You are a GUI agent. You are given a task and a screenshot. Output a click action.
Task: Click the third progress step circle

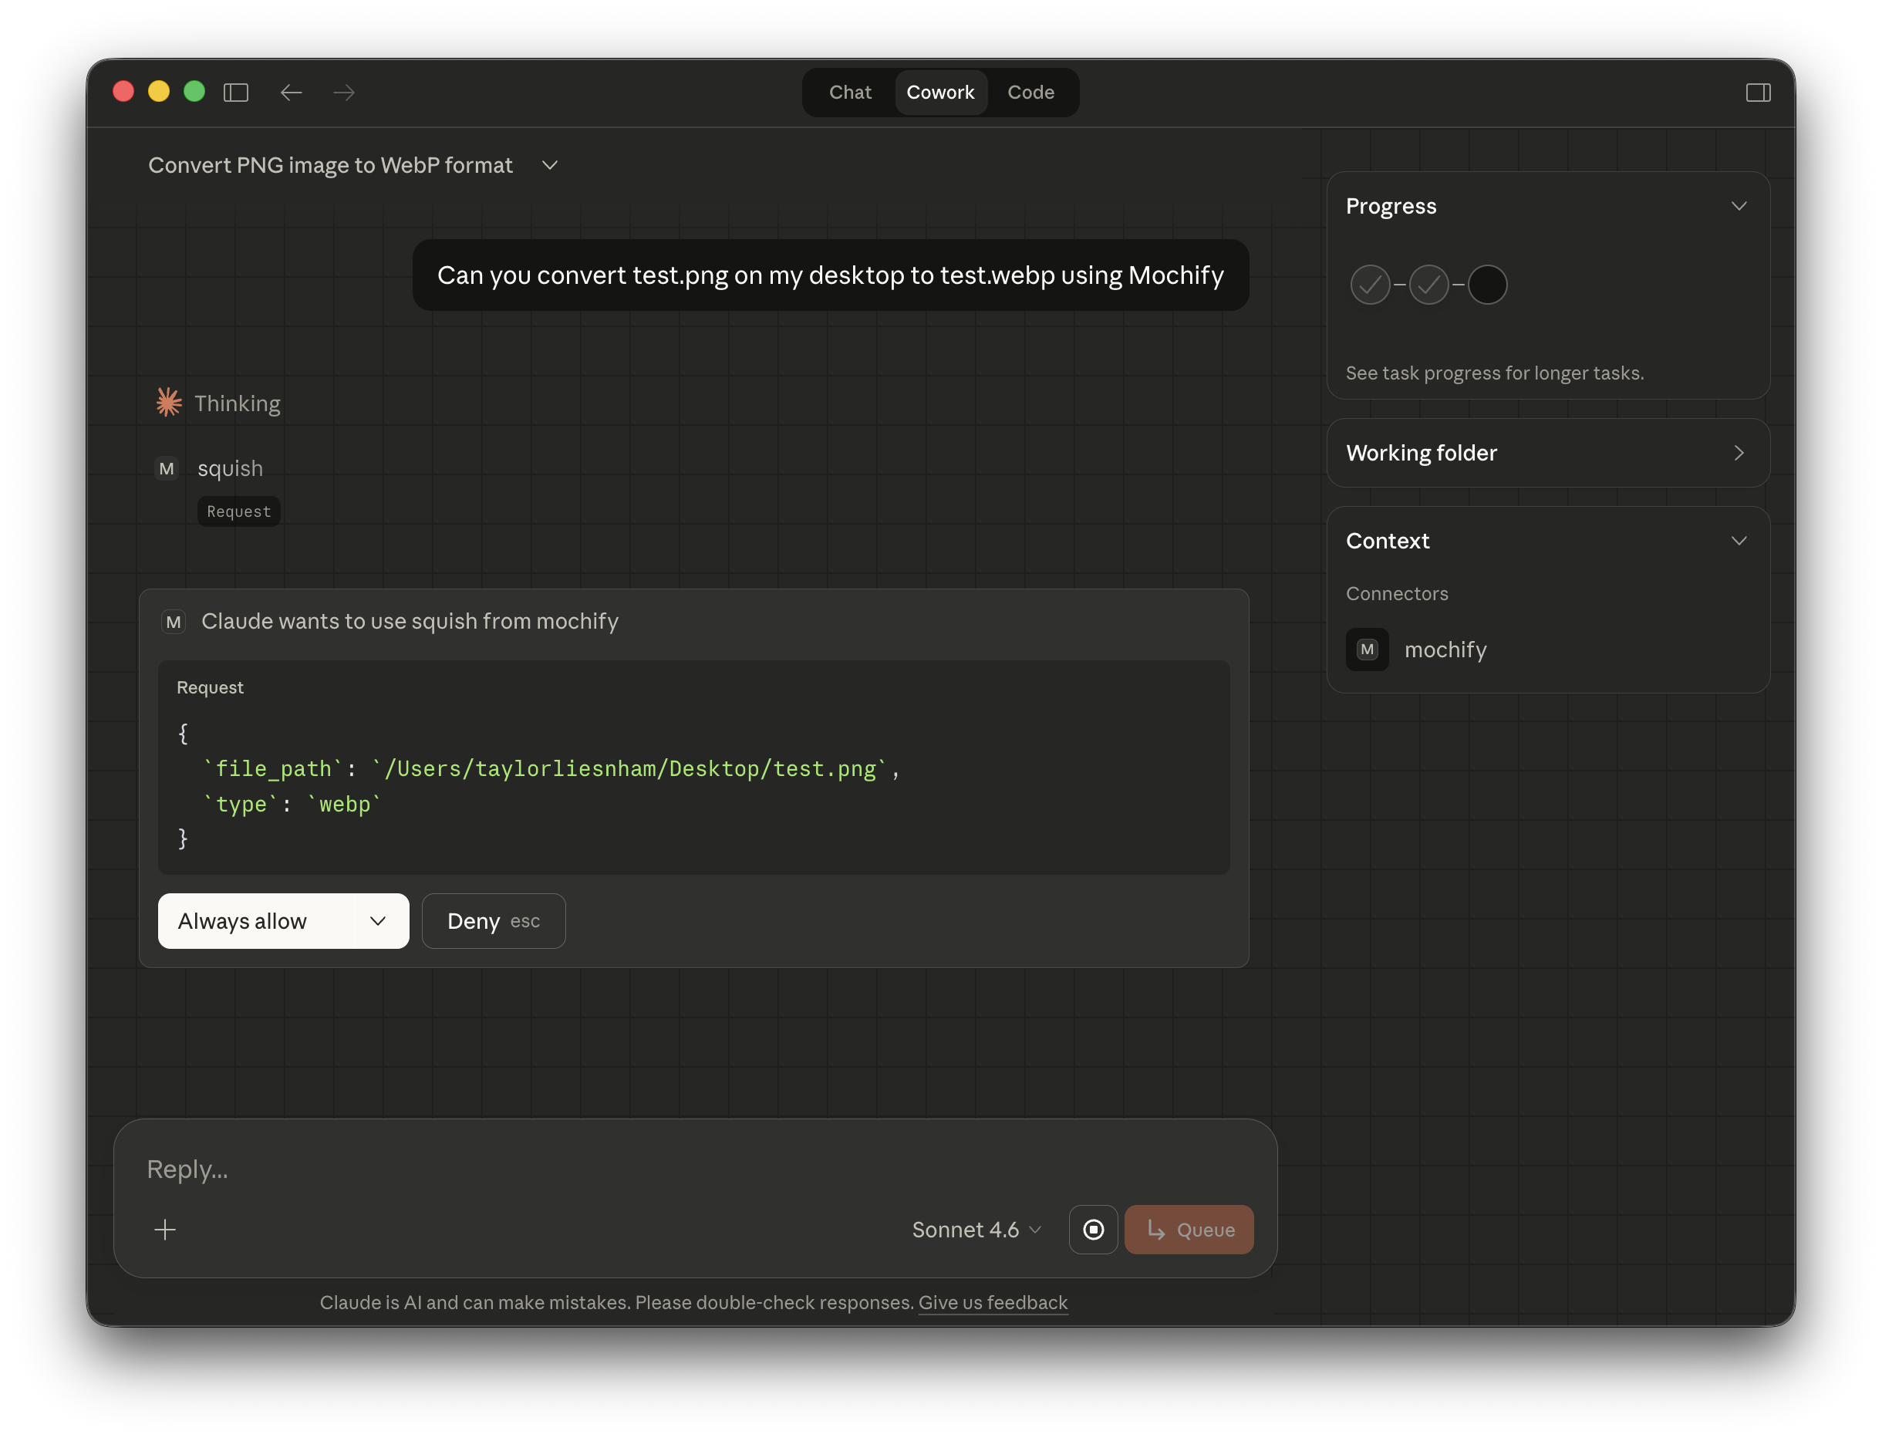pos(1487,284)
